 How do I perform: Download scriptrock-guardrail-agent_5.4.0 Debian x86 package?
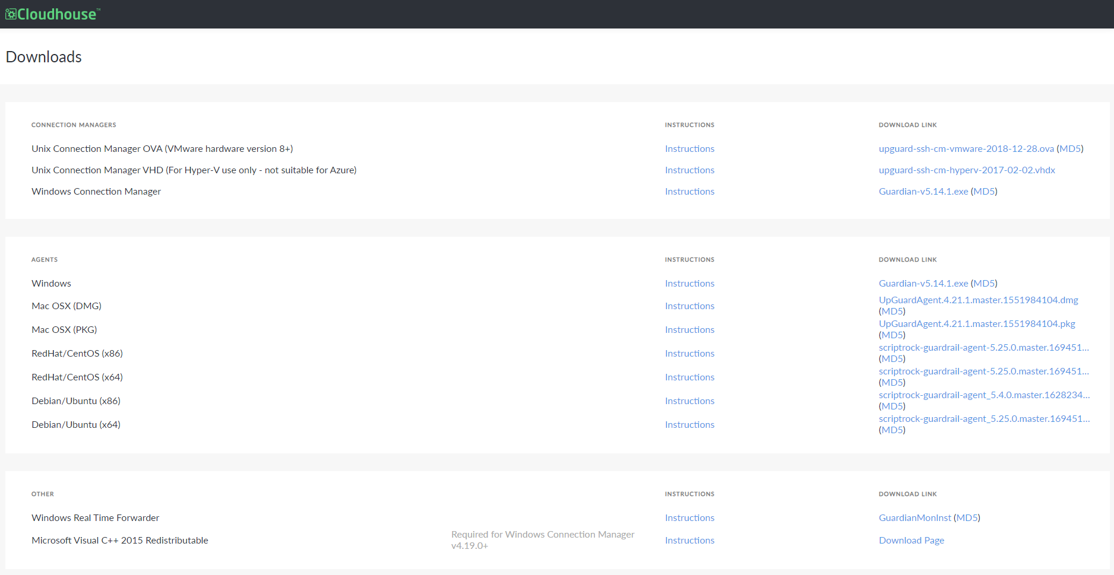985,395
